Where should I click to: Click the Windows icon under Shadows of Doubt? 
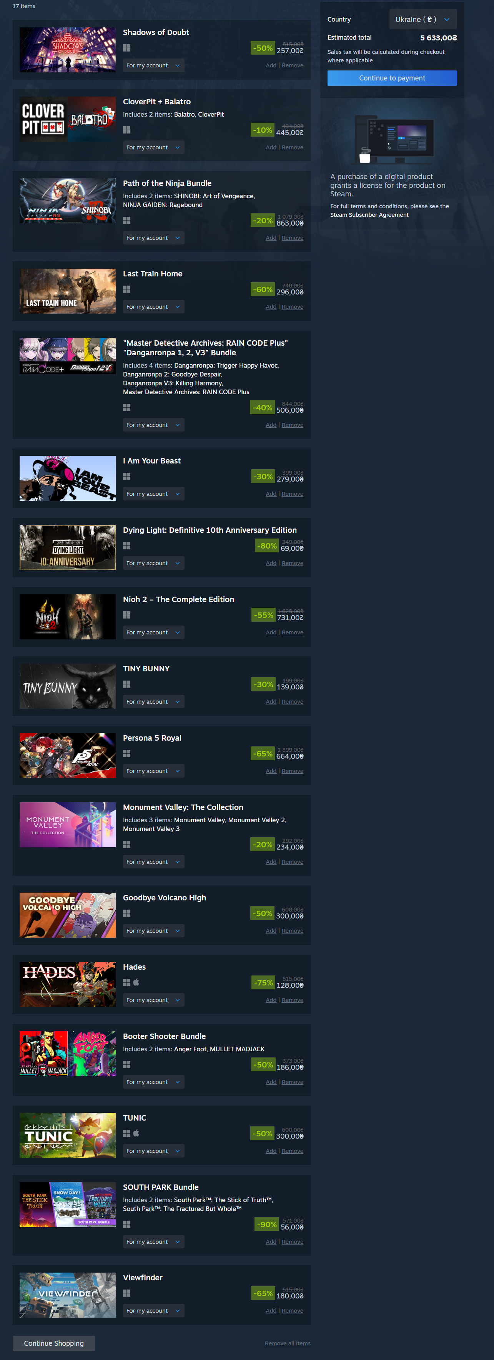pyautogui.click(x=126, y=48)
